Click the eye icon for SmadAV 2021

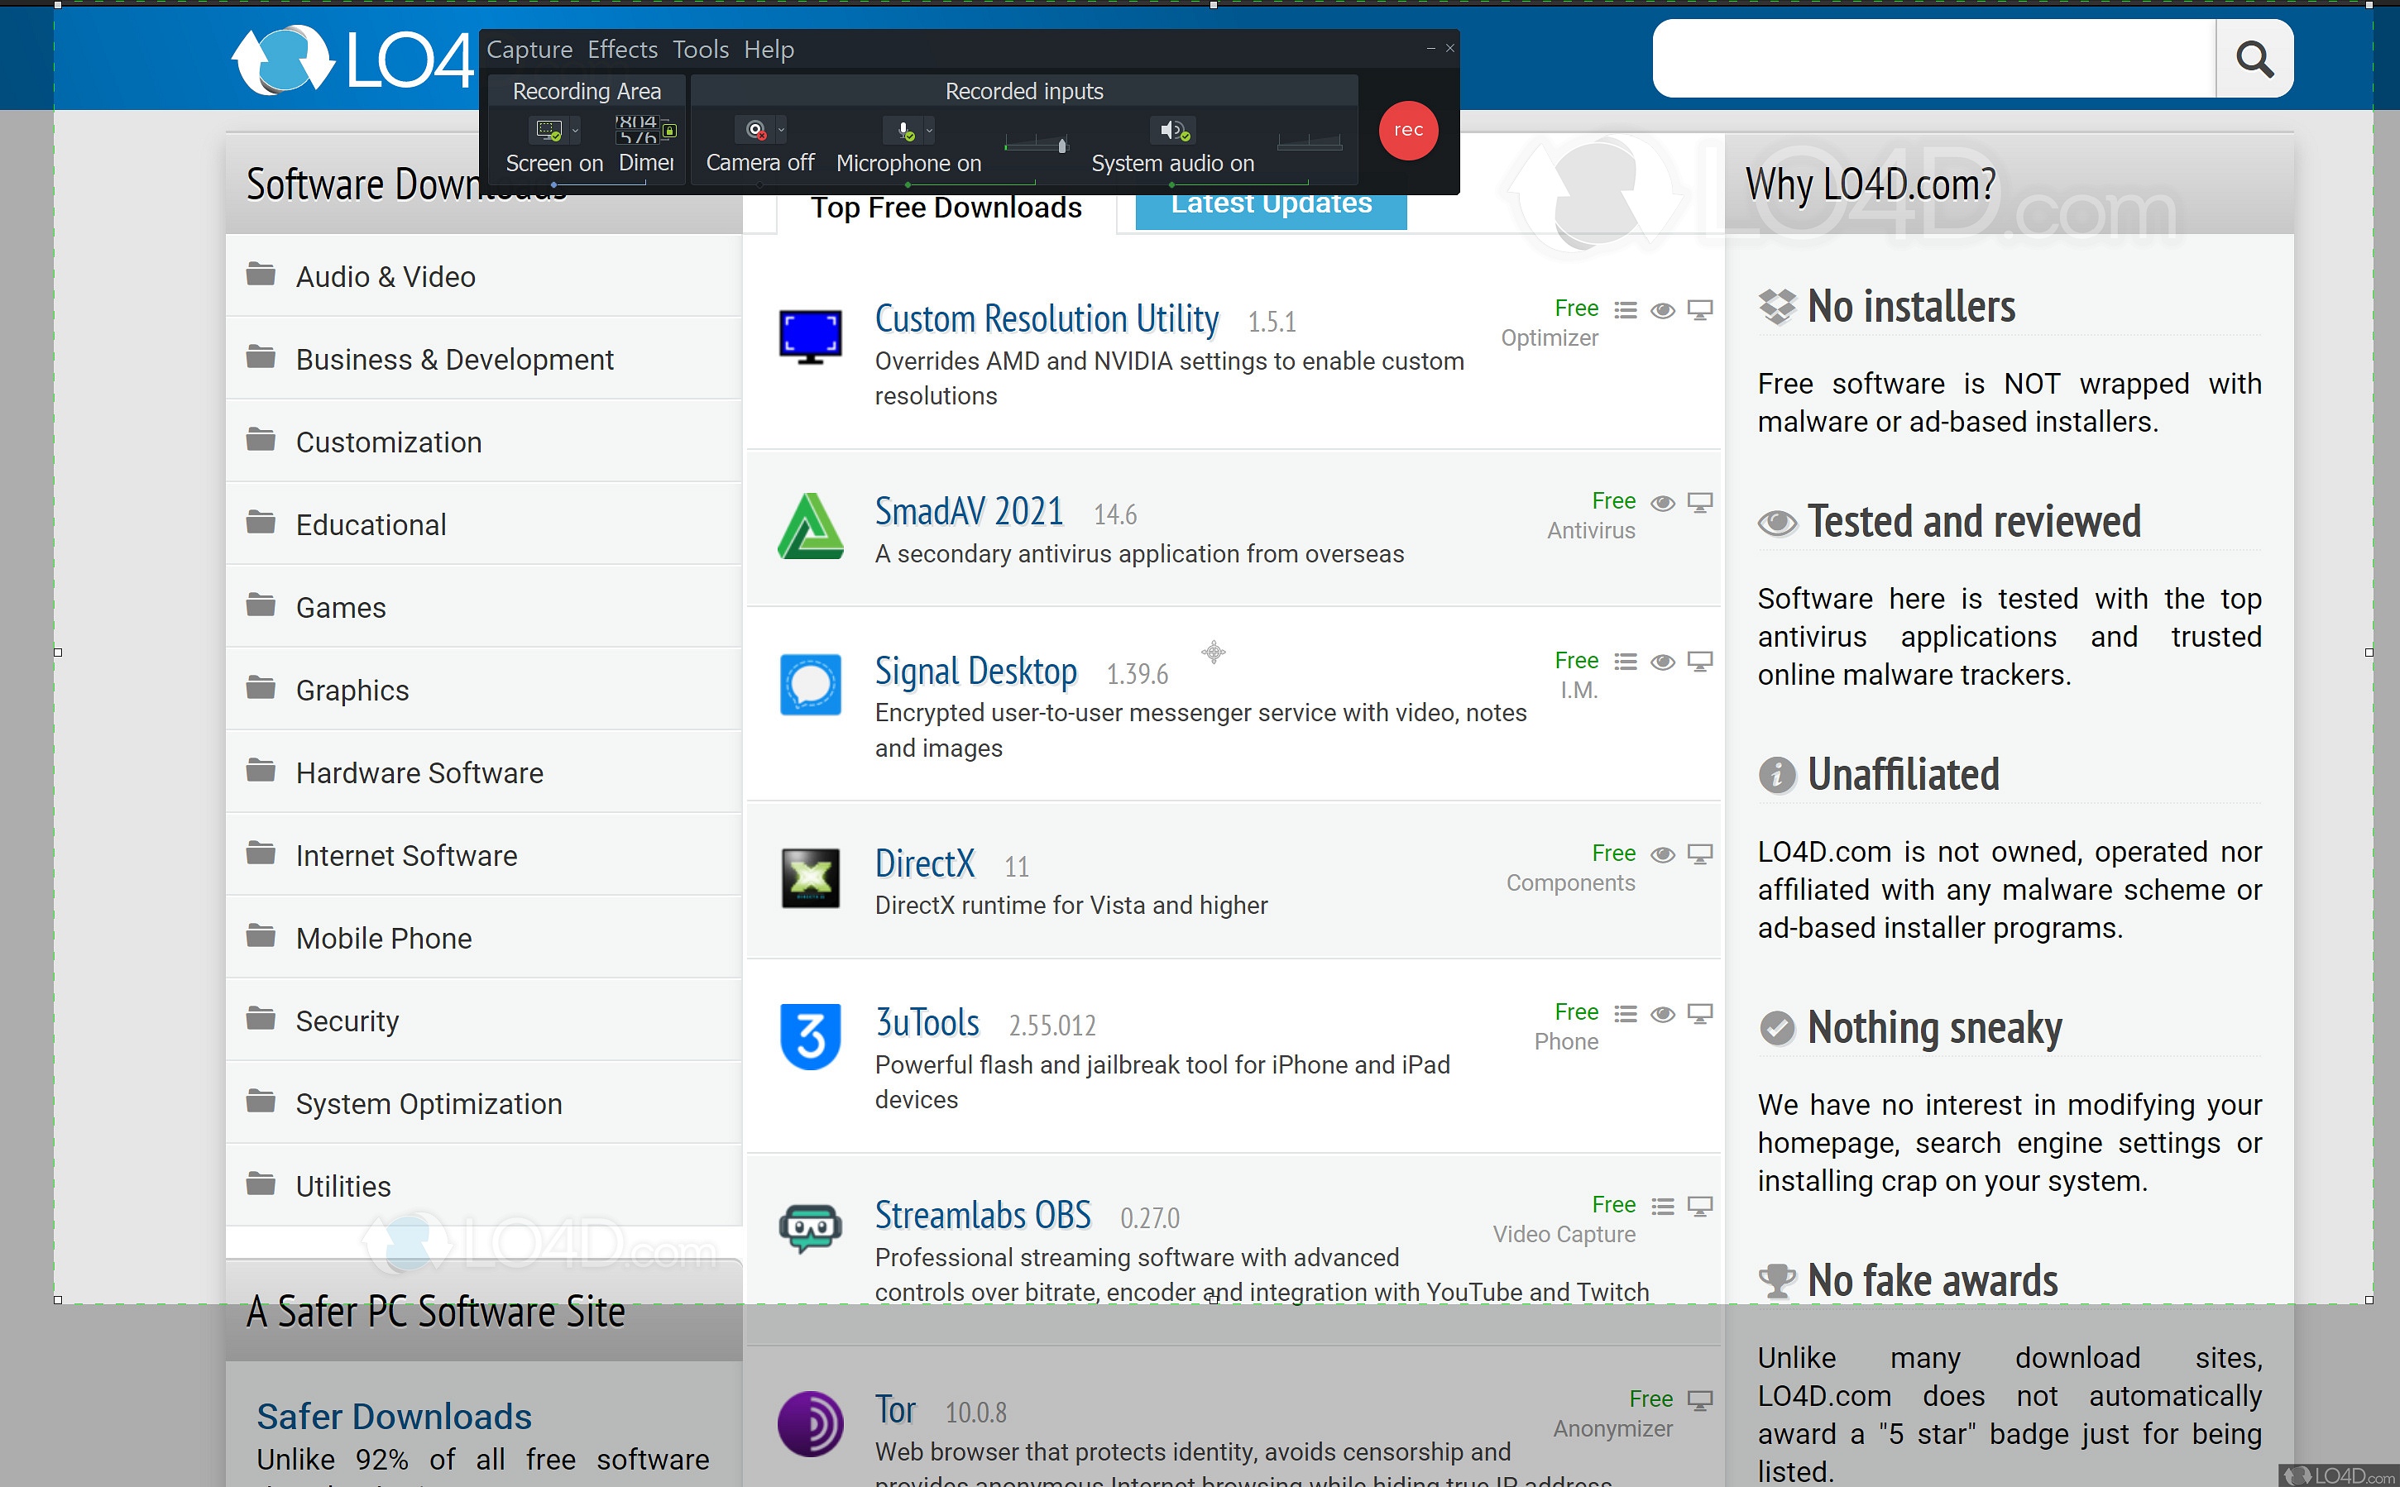click(1662, 504)
